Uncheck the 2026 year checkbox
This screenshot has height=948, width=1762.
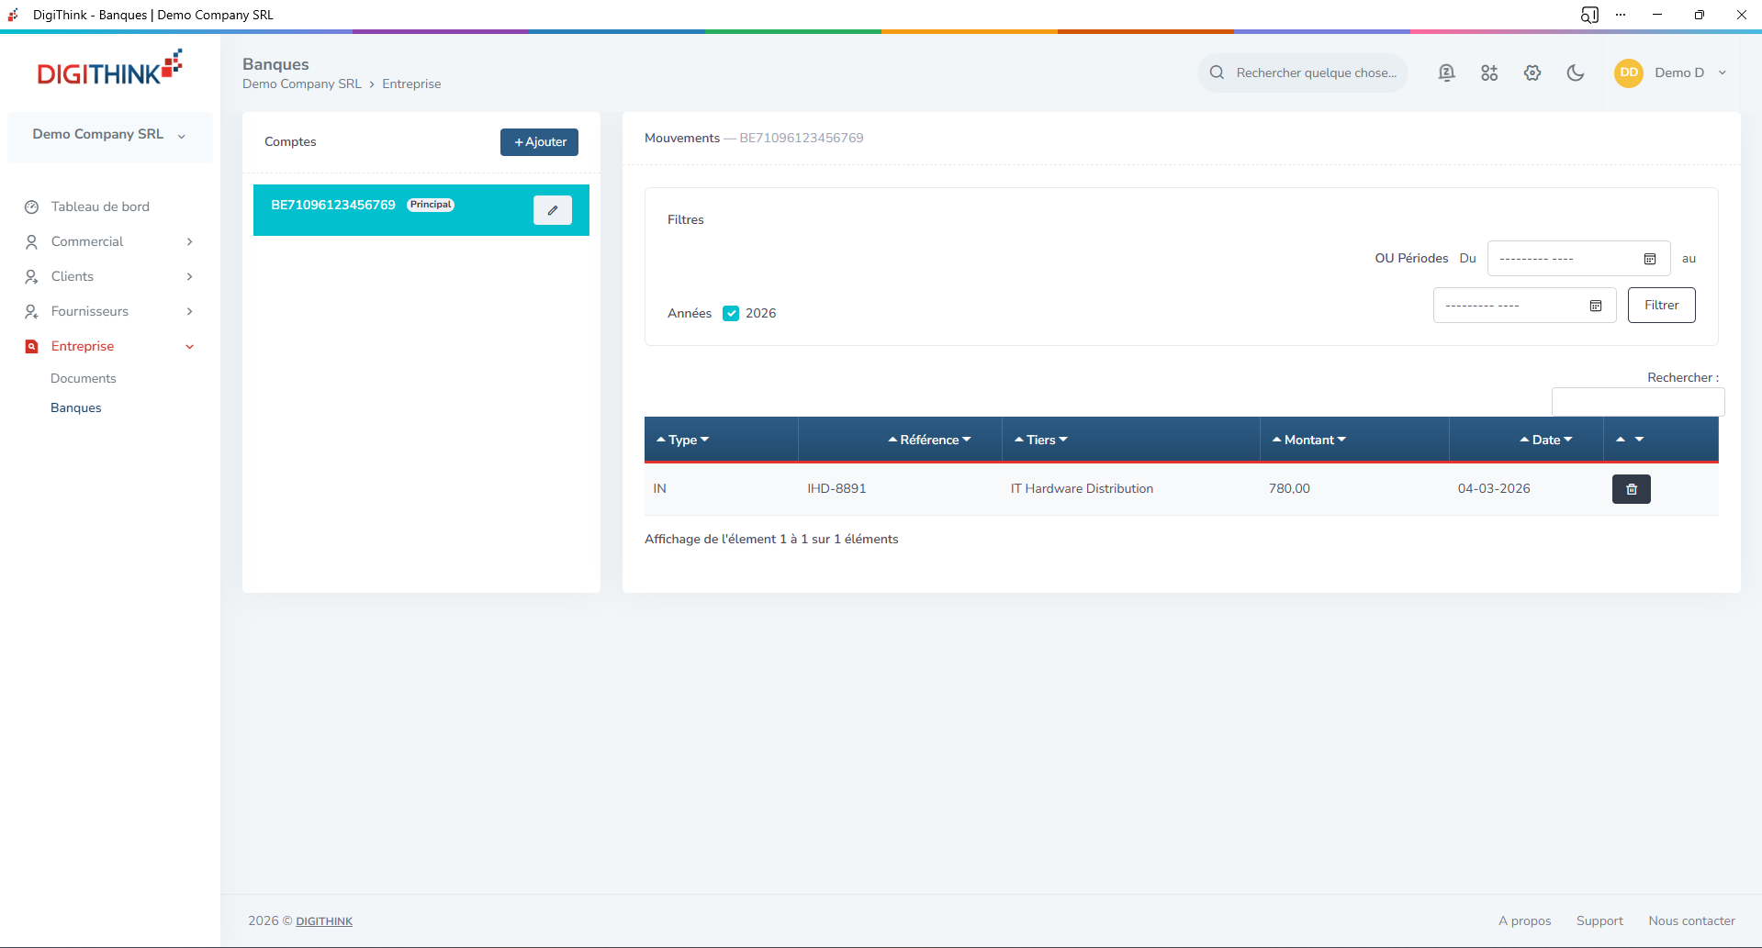pyautogui.click(x=731, y=314)
